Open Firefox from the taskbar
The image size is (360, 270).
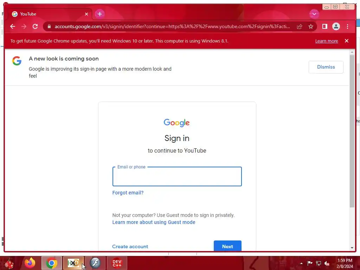tap(30, 263)
